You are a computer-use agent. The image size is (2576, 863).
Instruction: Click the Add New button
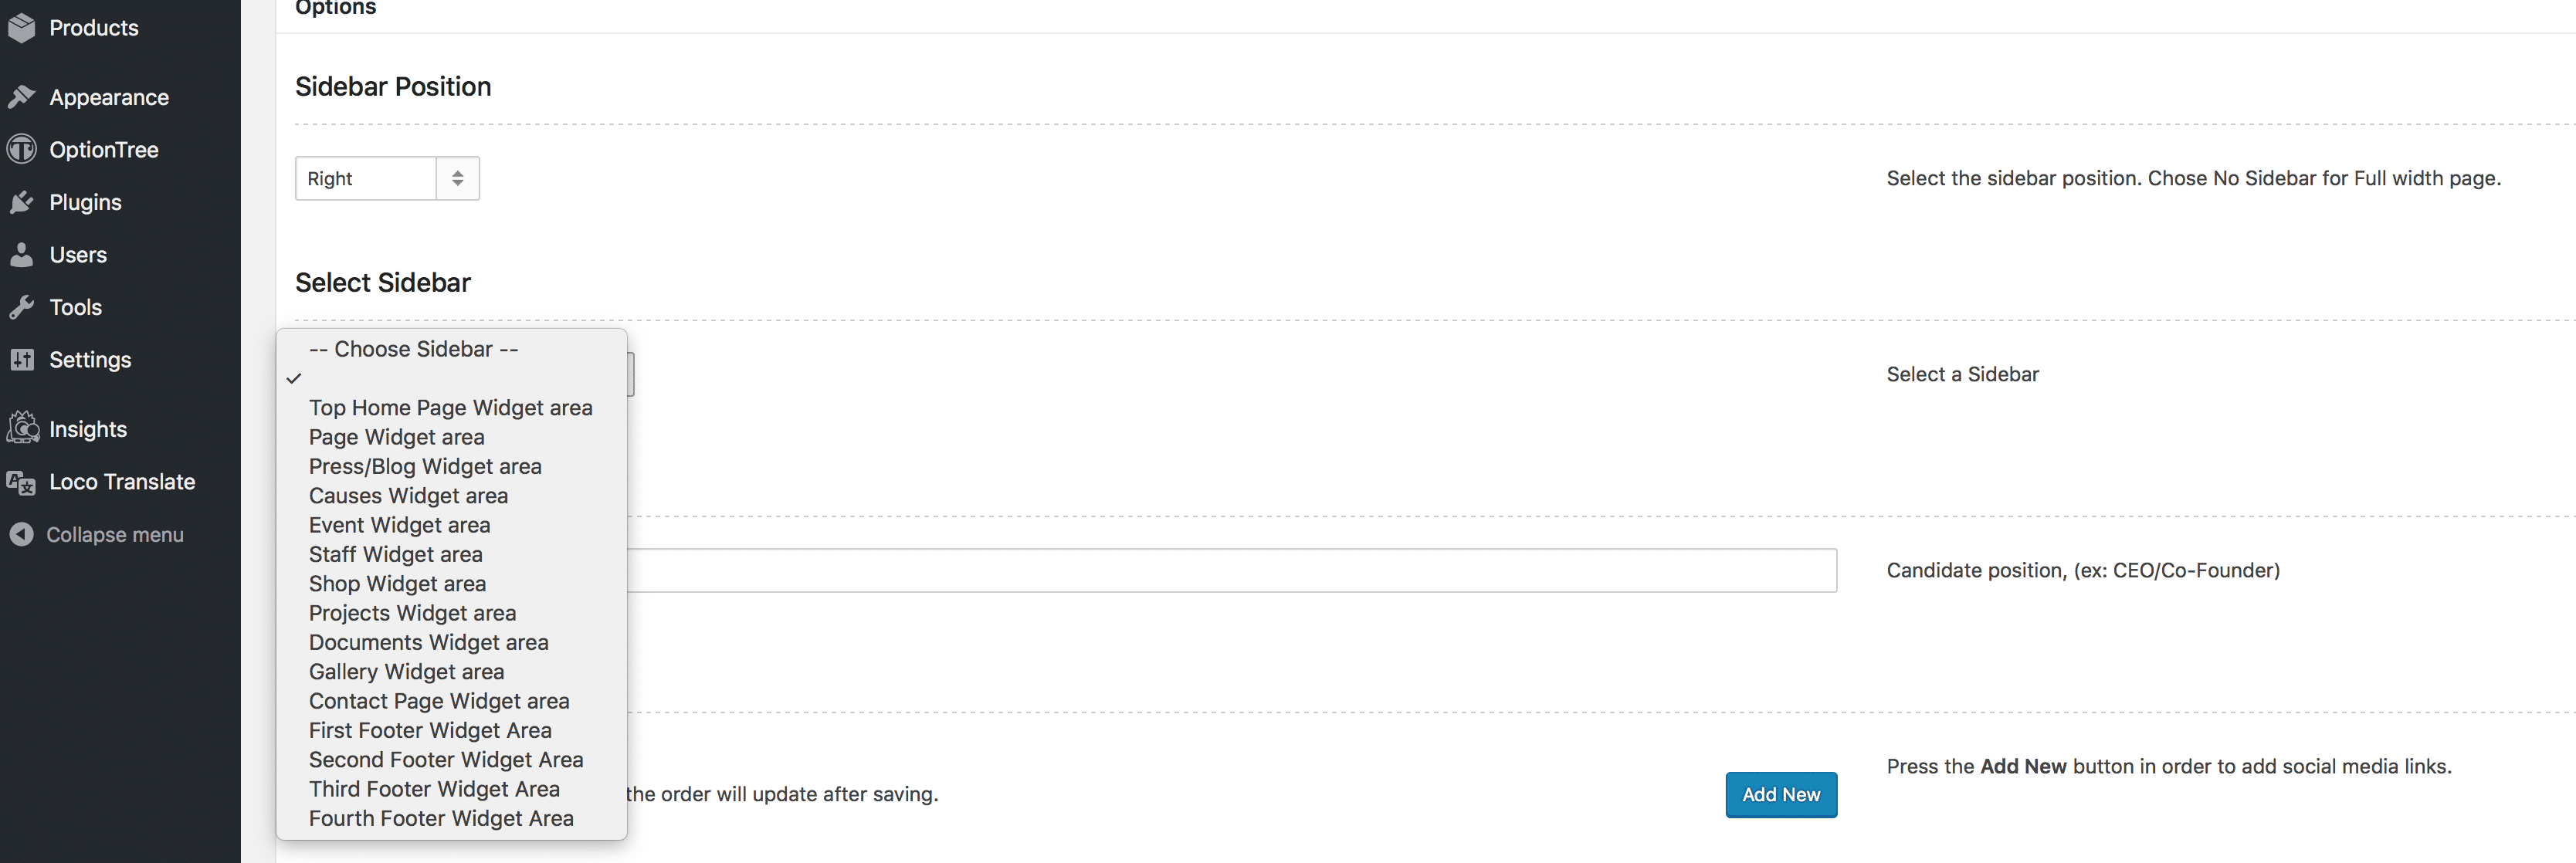click(x=1781, y=794)
